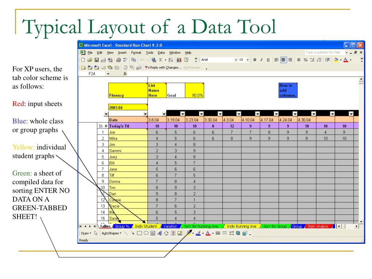Click the Print icon
The width and height of the screenshot is (372, 279).
point(118,60)
